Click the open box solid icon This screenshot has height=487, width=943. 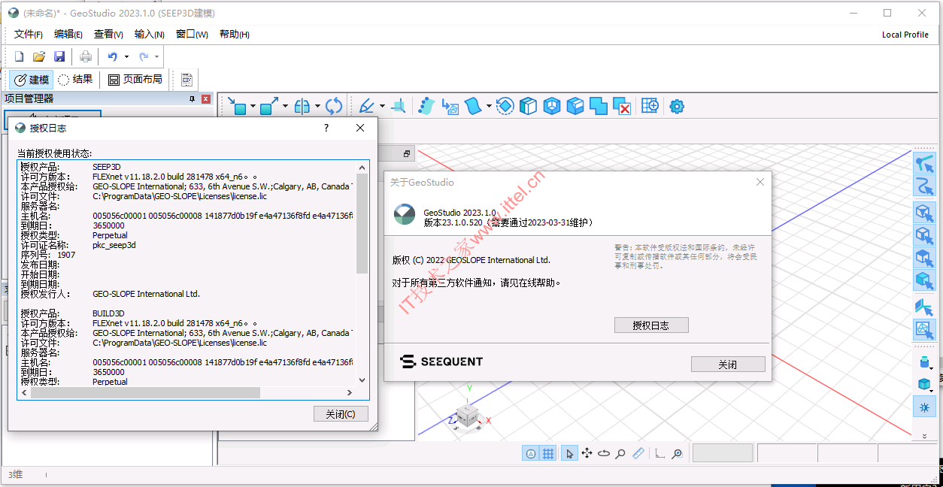[x=529, y=106]
